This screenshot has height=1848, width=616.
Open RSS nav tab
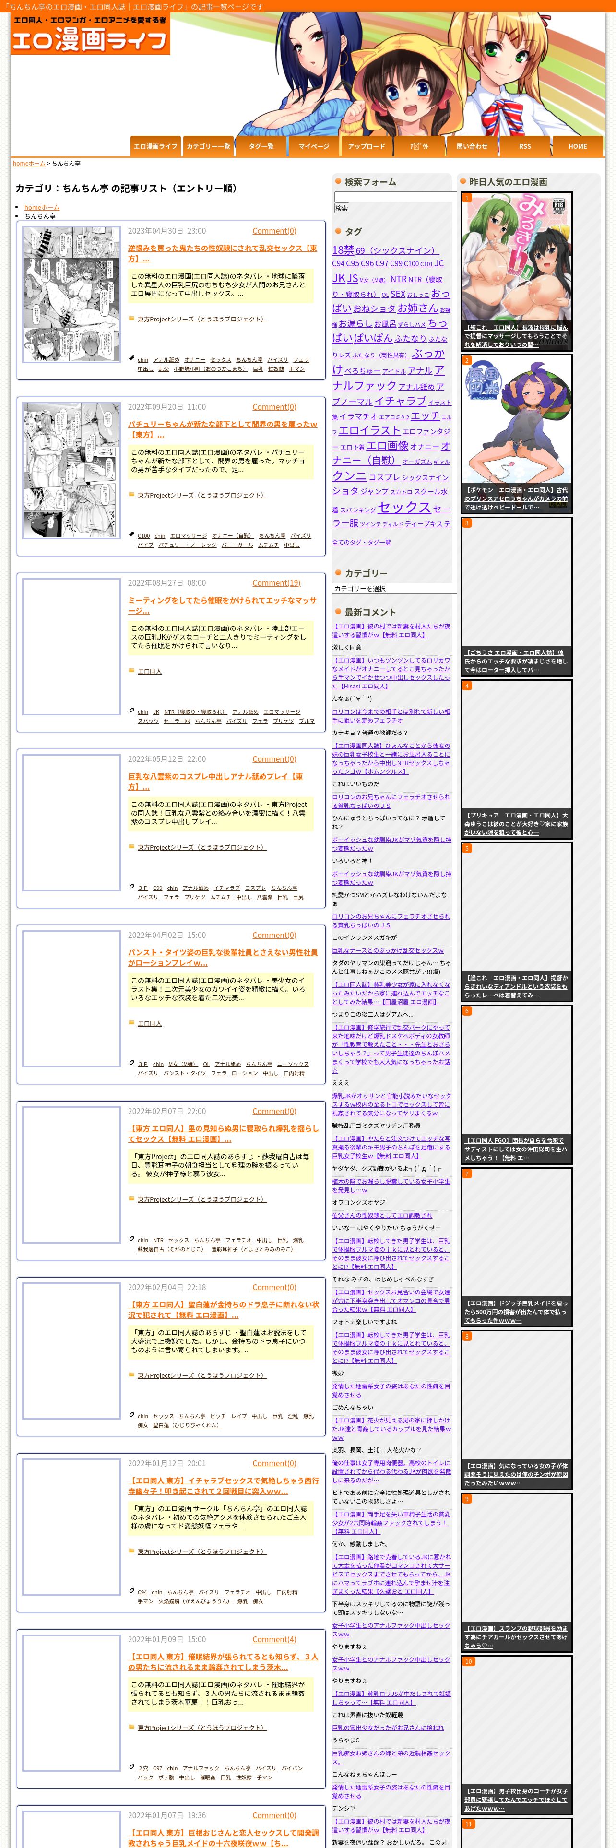525,146
